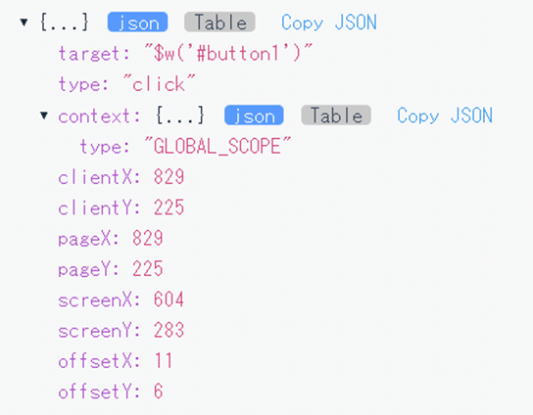Image resolution: width=533 pixels, height=415 pixels.
Task: Collapse the context object triangle
Action: [x=44, y=115]
